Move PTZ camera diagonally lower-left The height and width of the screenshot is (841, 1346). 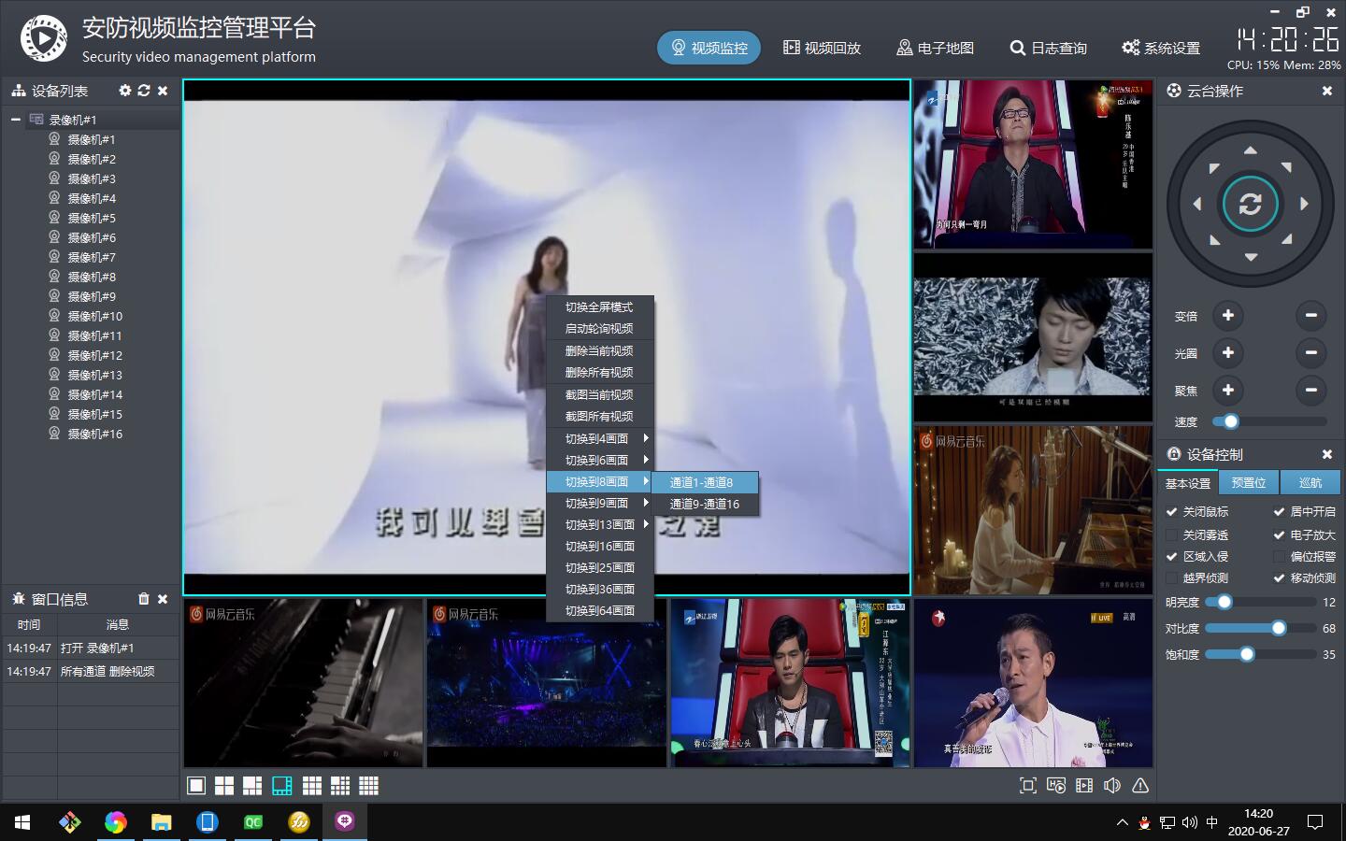tap(1214, 239)
